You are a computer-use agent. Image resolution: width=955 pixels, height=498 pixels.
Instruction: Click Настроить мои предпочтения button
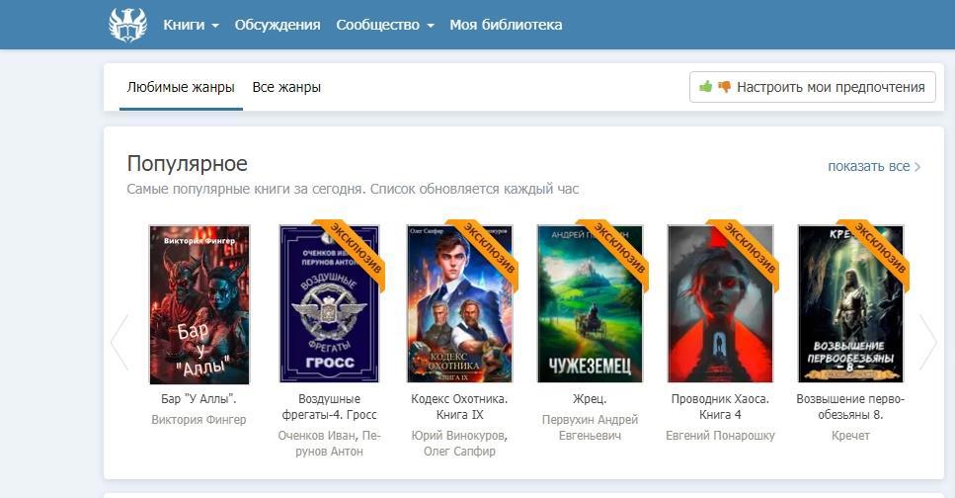[x=813, y=87]
